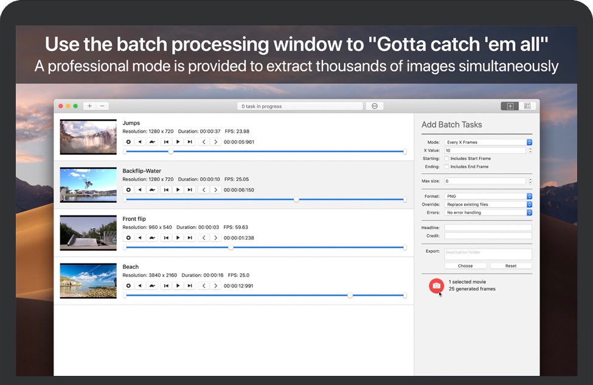Step to next frame in Jumps
Viewport: 593px width, 385px height.
click(215, 141)
